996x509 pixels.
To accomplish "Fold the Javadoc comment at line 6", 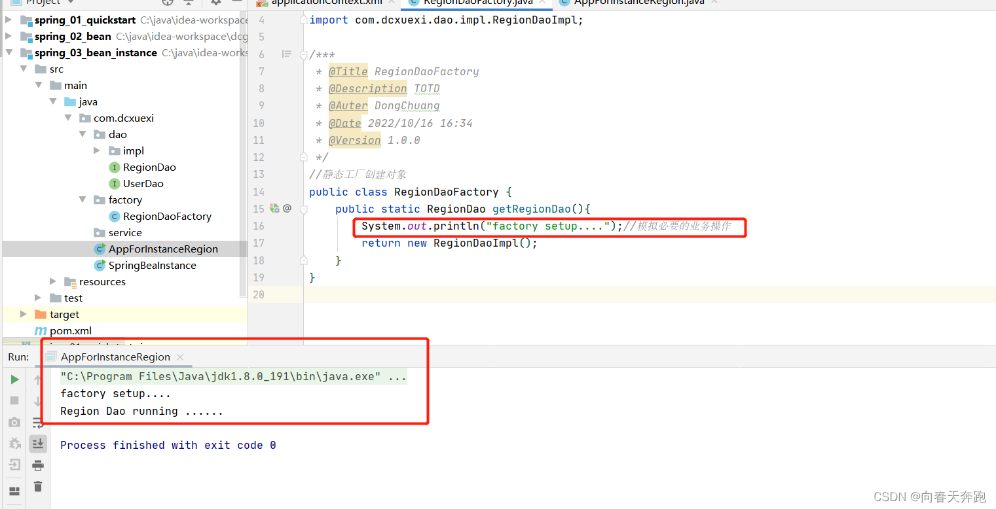I will (304, 54).
